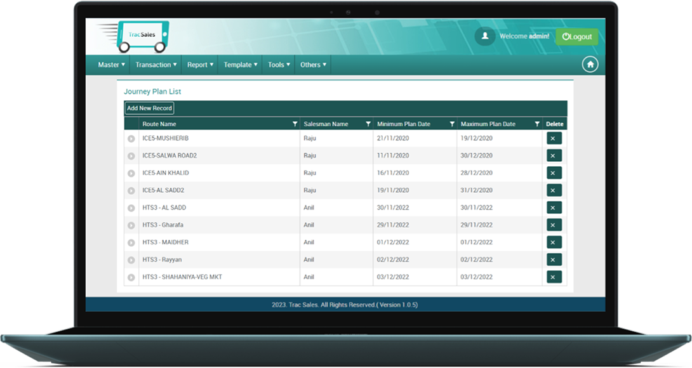Delete the ICE5-MUSHIERIB journey plan
692x368 pixels.
tap(554, 138)
